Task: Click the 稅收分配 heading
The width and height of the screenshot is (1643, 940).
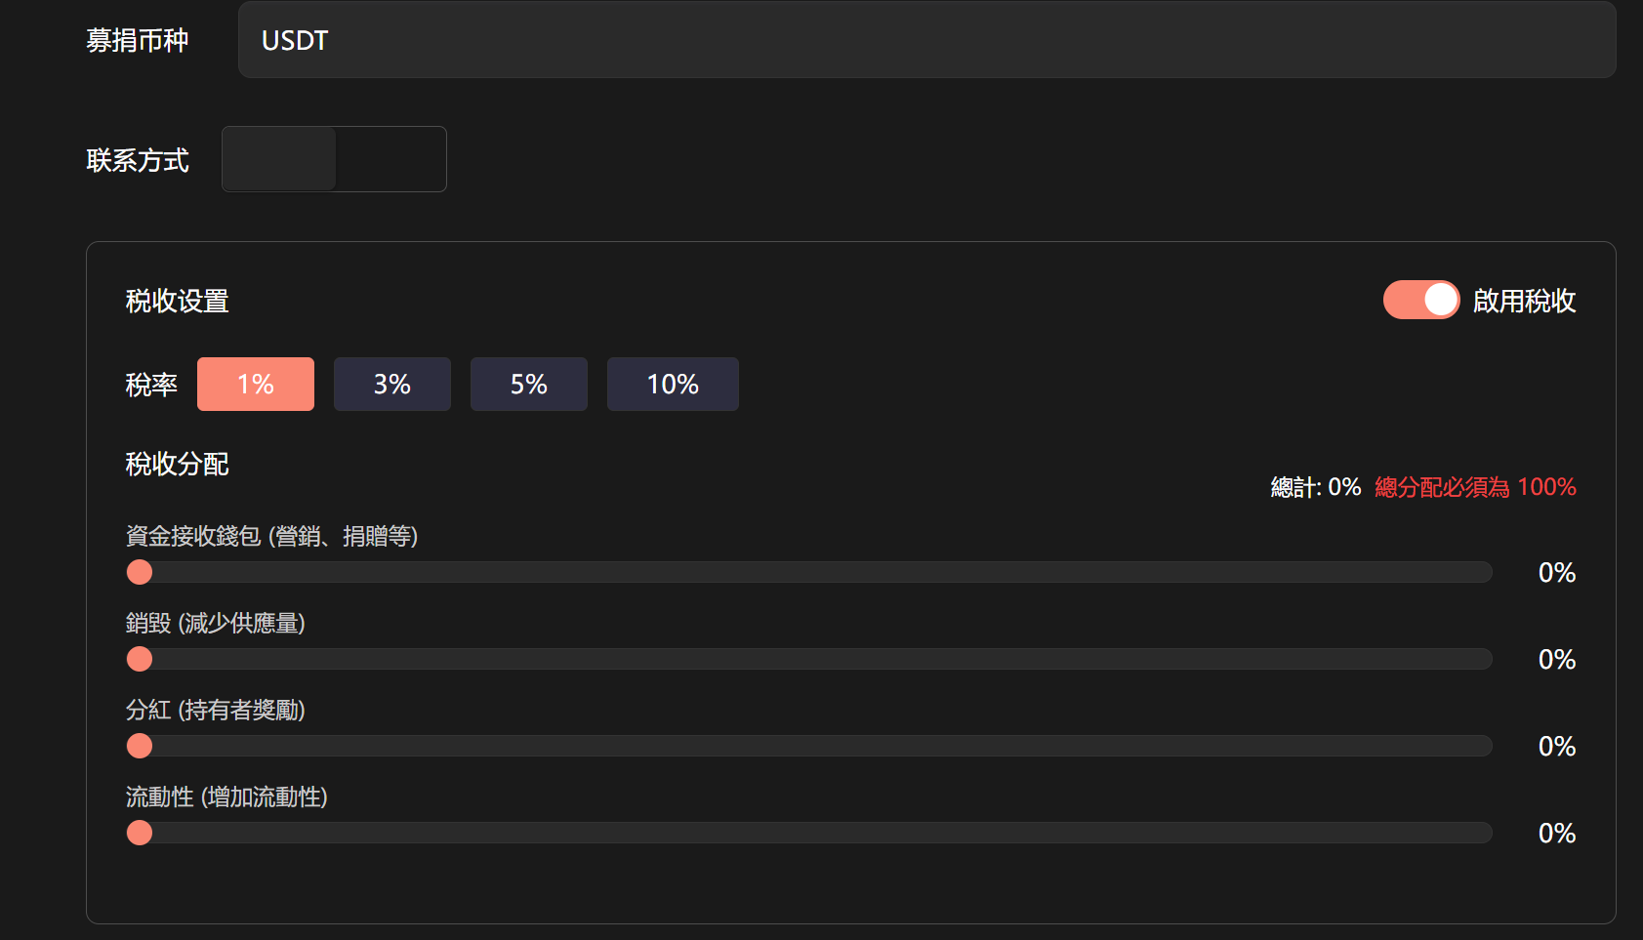Action: 177,465
